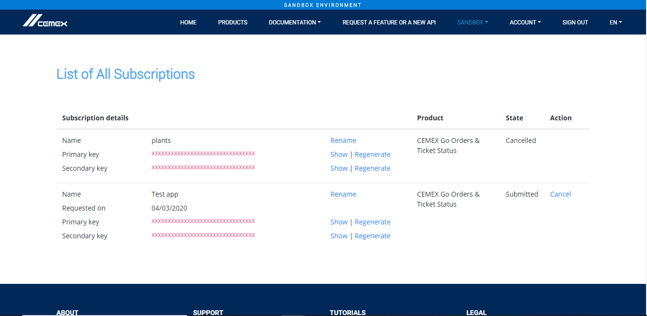This screenshot has width=647, height=316.
Task: Regenerate the primary key for plants
Action: [372, 154]
